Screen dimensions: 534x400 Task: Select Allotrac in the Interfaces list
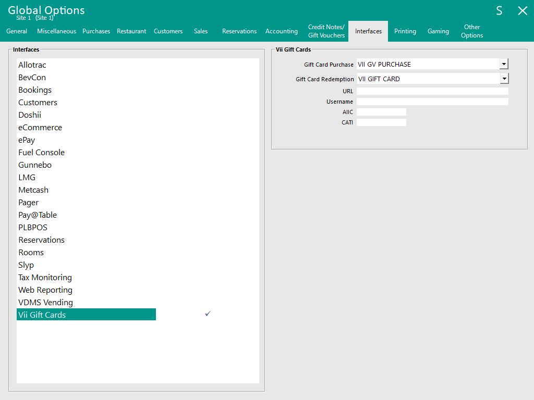click(x=32, y=65)
